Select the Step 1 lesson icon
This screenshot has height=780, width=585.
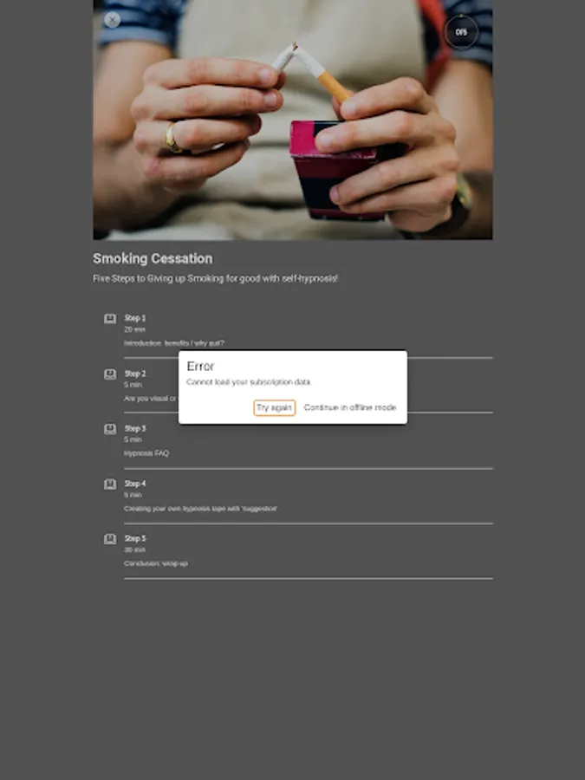click(110, 318)
